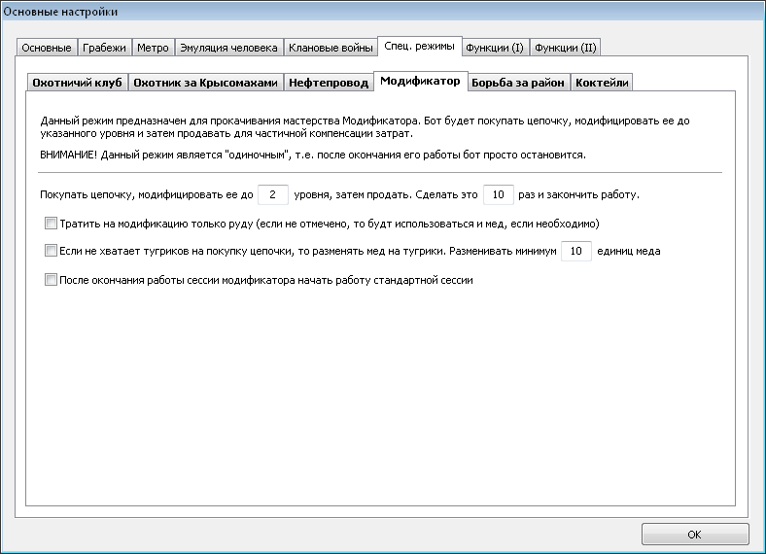This screenshot has width=766, height=554.
Task: Switch to the Нефтепровод sub-tab
Action: pyautogui.click(x=329, y=83)
